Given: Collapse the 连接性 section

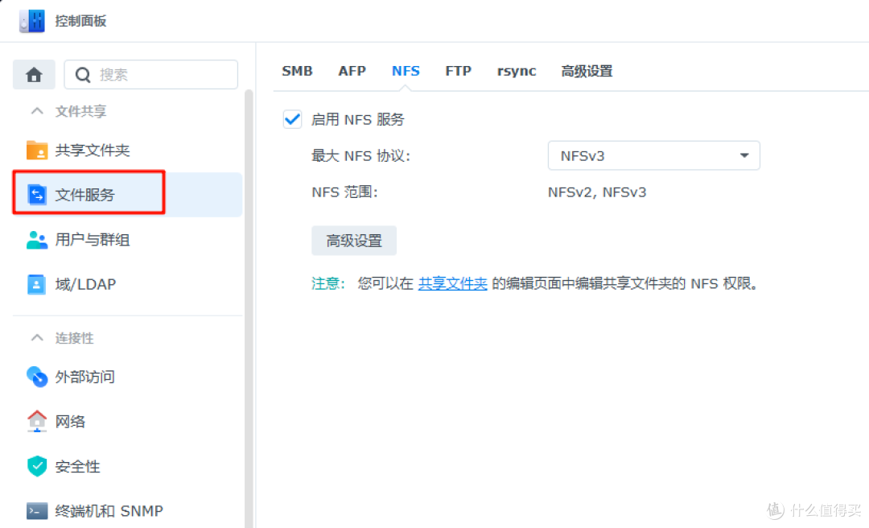Looking at the screenshot, I should pos(37,338).
